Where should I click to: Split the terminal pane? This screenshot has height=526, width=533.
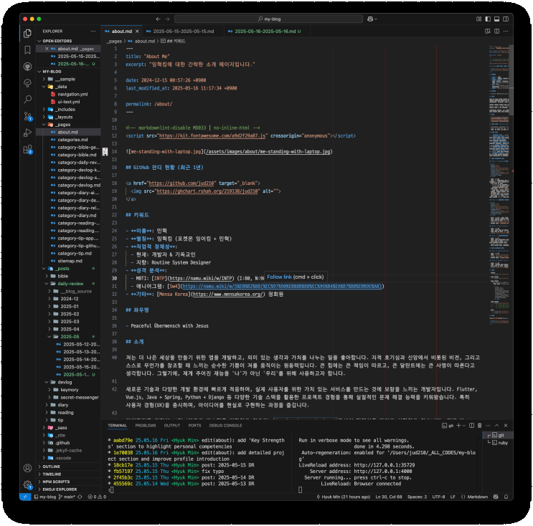pyautogui.click(x=471, y=426)
